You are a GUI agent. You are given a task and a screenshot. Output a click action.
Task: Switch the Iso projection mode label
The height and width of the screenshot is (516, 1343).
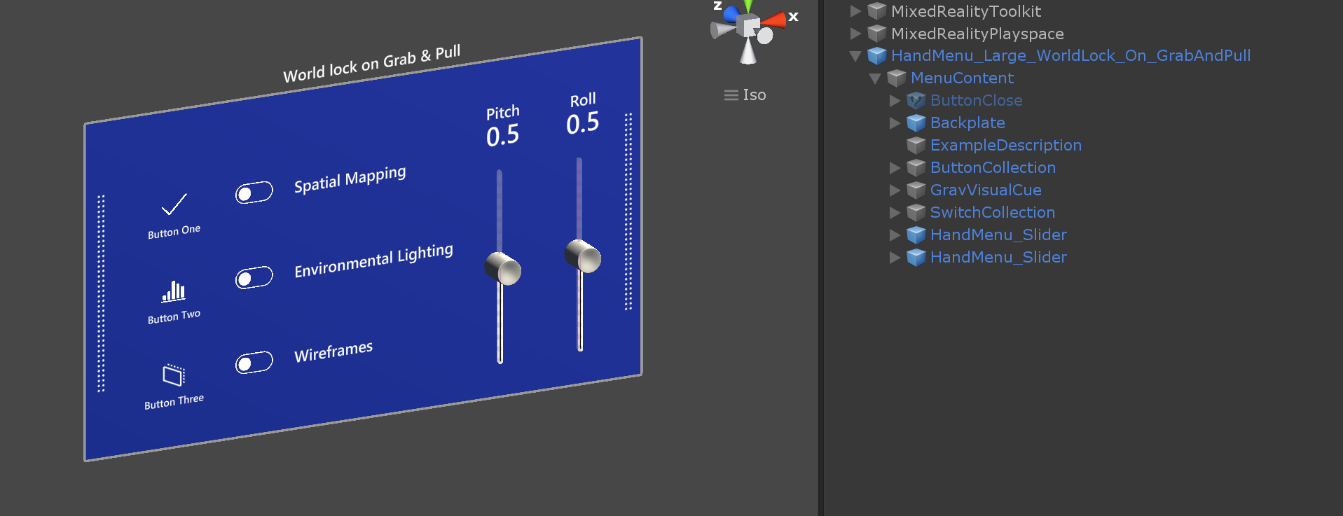point(755,95)
